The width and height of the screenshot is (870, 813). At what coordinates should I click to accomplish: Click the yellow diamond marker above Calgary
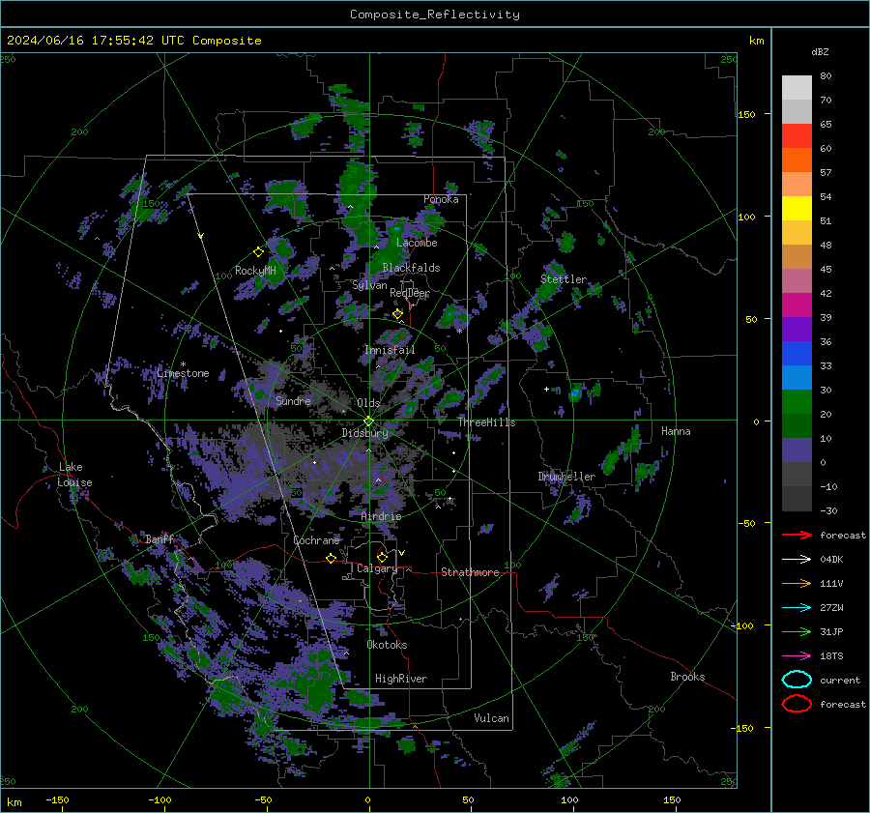pyautogui.click(x=382, y=557)
